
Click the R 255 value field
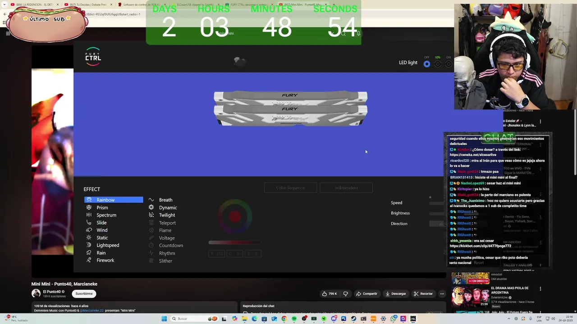(216, 254)
